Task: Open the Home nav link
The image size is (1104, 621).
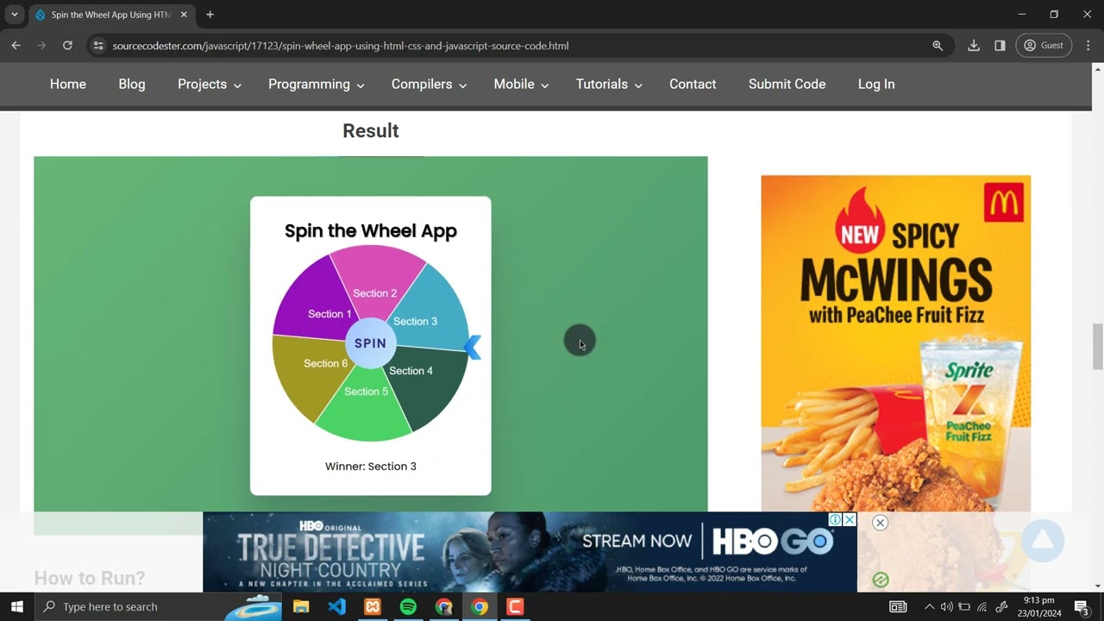Action: (68, 85)
